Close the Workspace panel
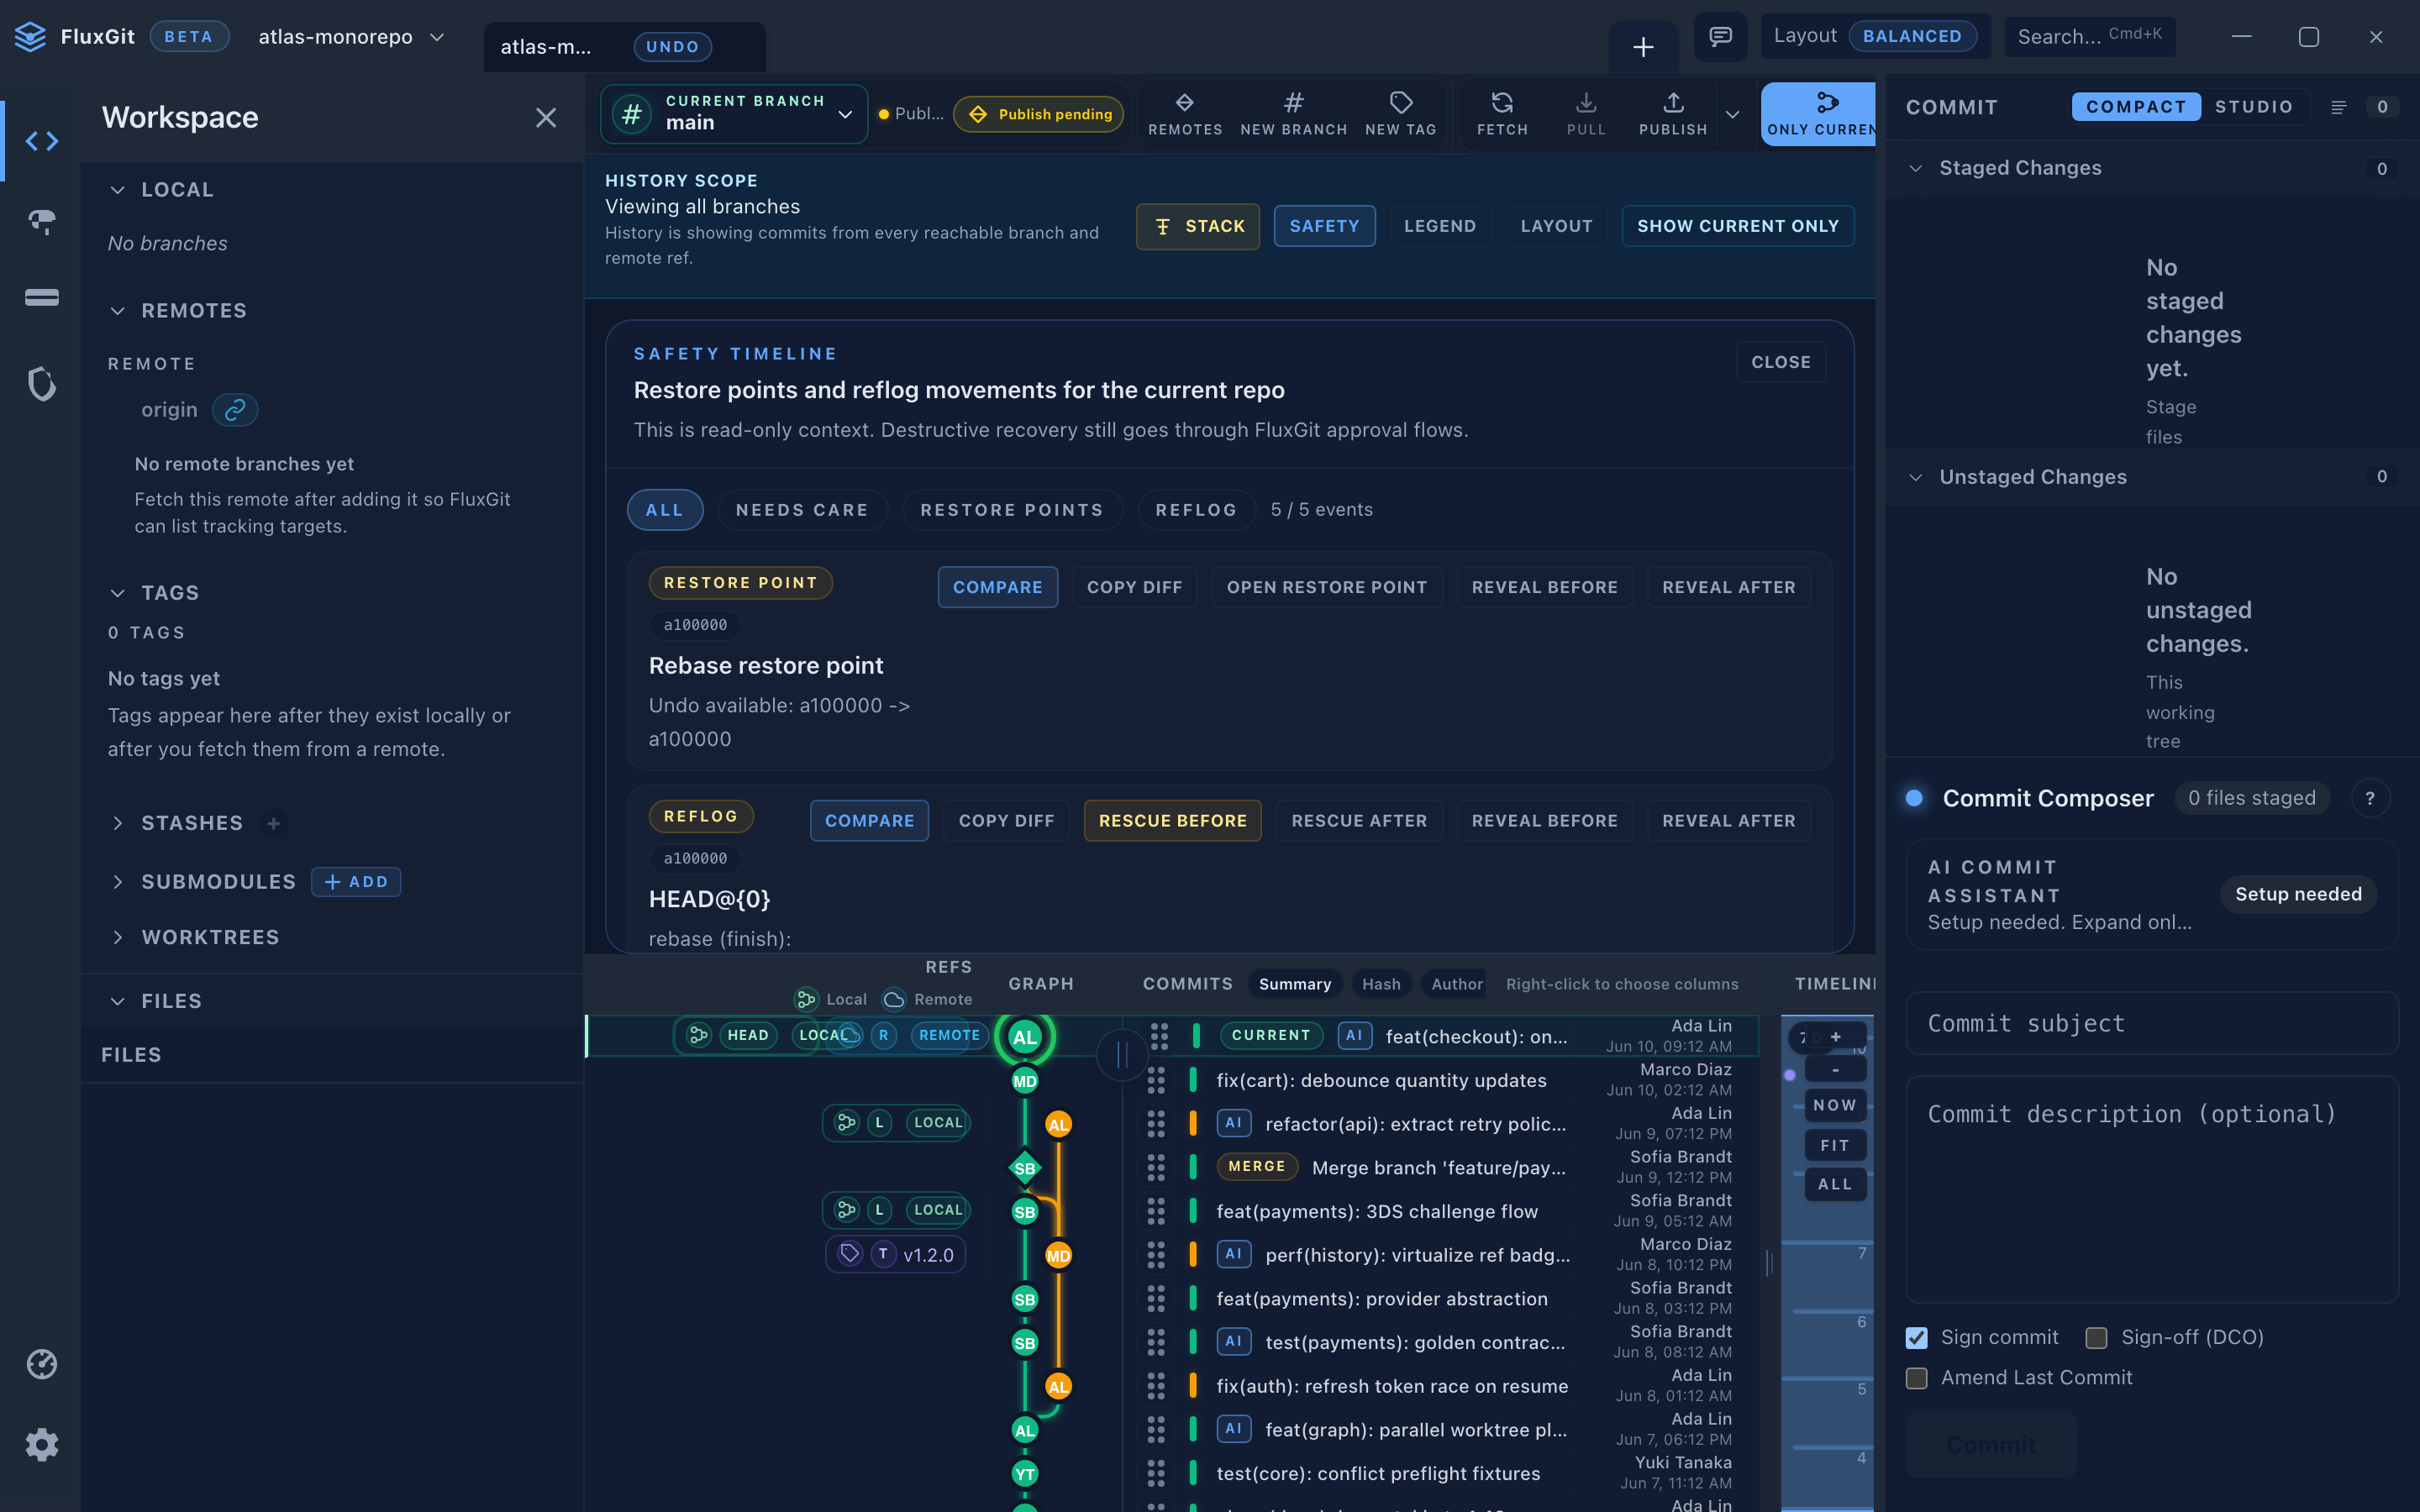Image resolution: width=2420 pixels, height=1512 pixels. (x=545, y=118)
